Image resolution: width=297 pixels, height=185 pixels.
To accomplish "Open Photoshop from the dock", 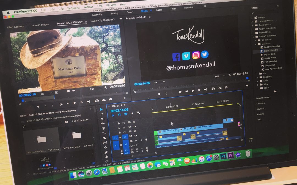I will (x=223, y=156).
